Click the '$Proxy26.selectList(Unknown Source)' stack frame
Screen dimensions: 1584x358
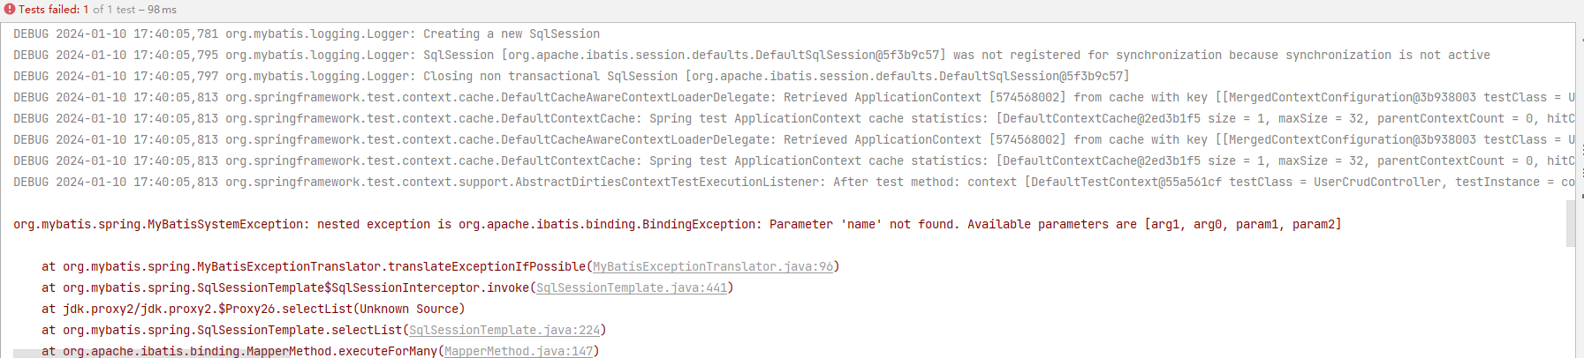point(263,309)
